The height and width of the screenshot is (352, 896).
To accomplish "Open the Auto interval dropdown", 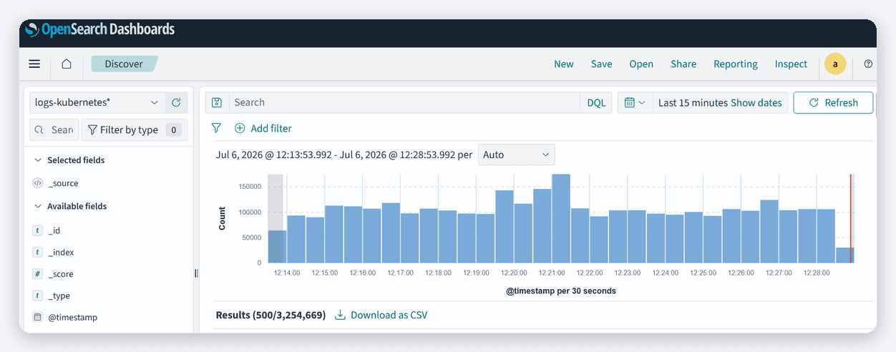I will point(516,155).
